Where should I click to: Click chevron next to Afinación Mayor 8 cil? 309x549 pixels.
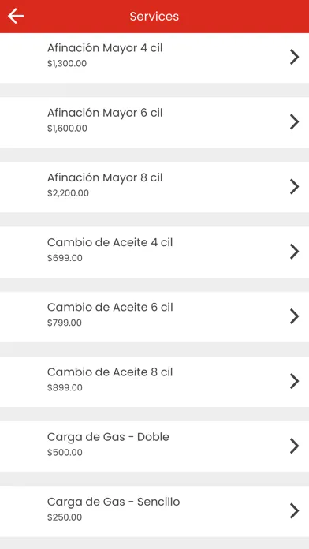[294, 187]
